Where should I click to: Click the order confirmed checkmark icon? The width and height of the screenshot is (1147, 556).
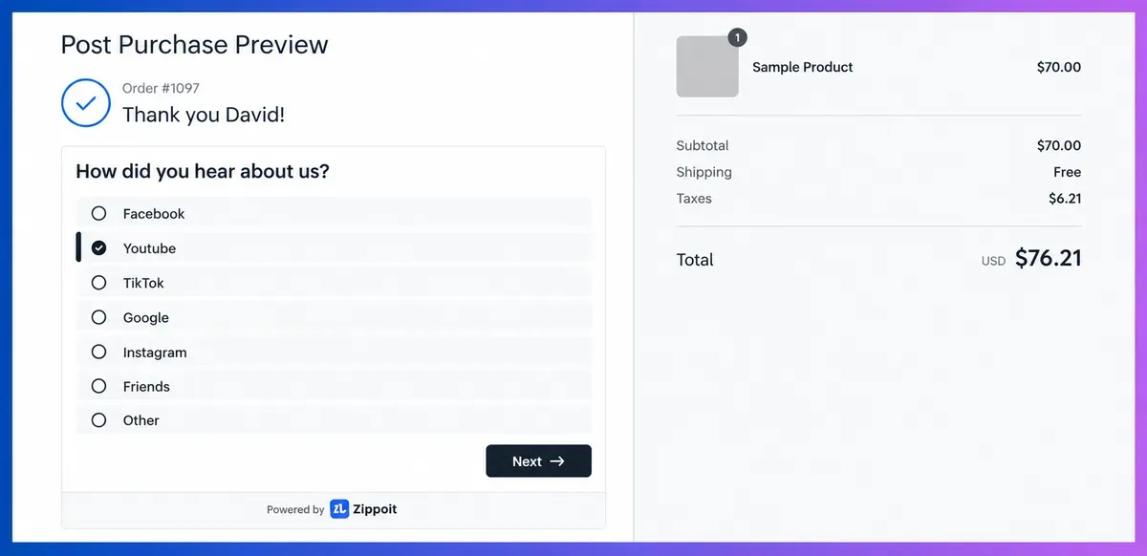coord(86,102)
